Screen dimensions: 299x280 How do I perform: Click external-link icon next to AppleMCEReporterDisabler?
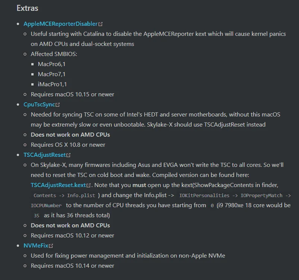click(x=101, y=24)
